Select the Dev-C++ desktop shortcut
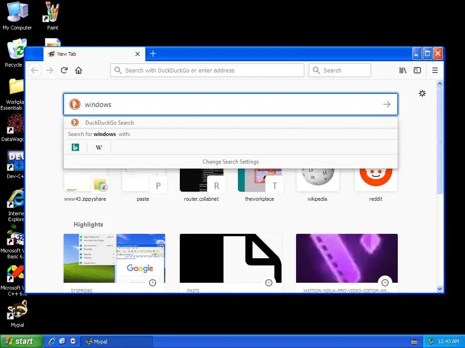Screen dimensions: 465x348 coord(15,164)
